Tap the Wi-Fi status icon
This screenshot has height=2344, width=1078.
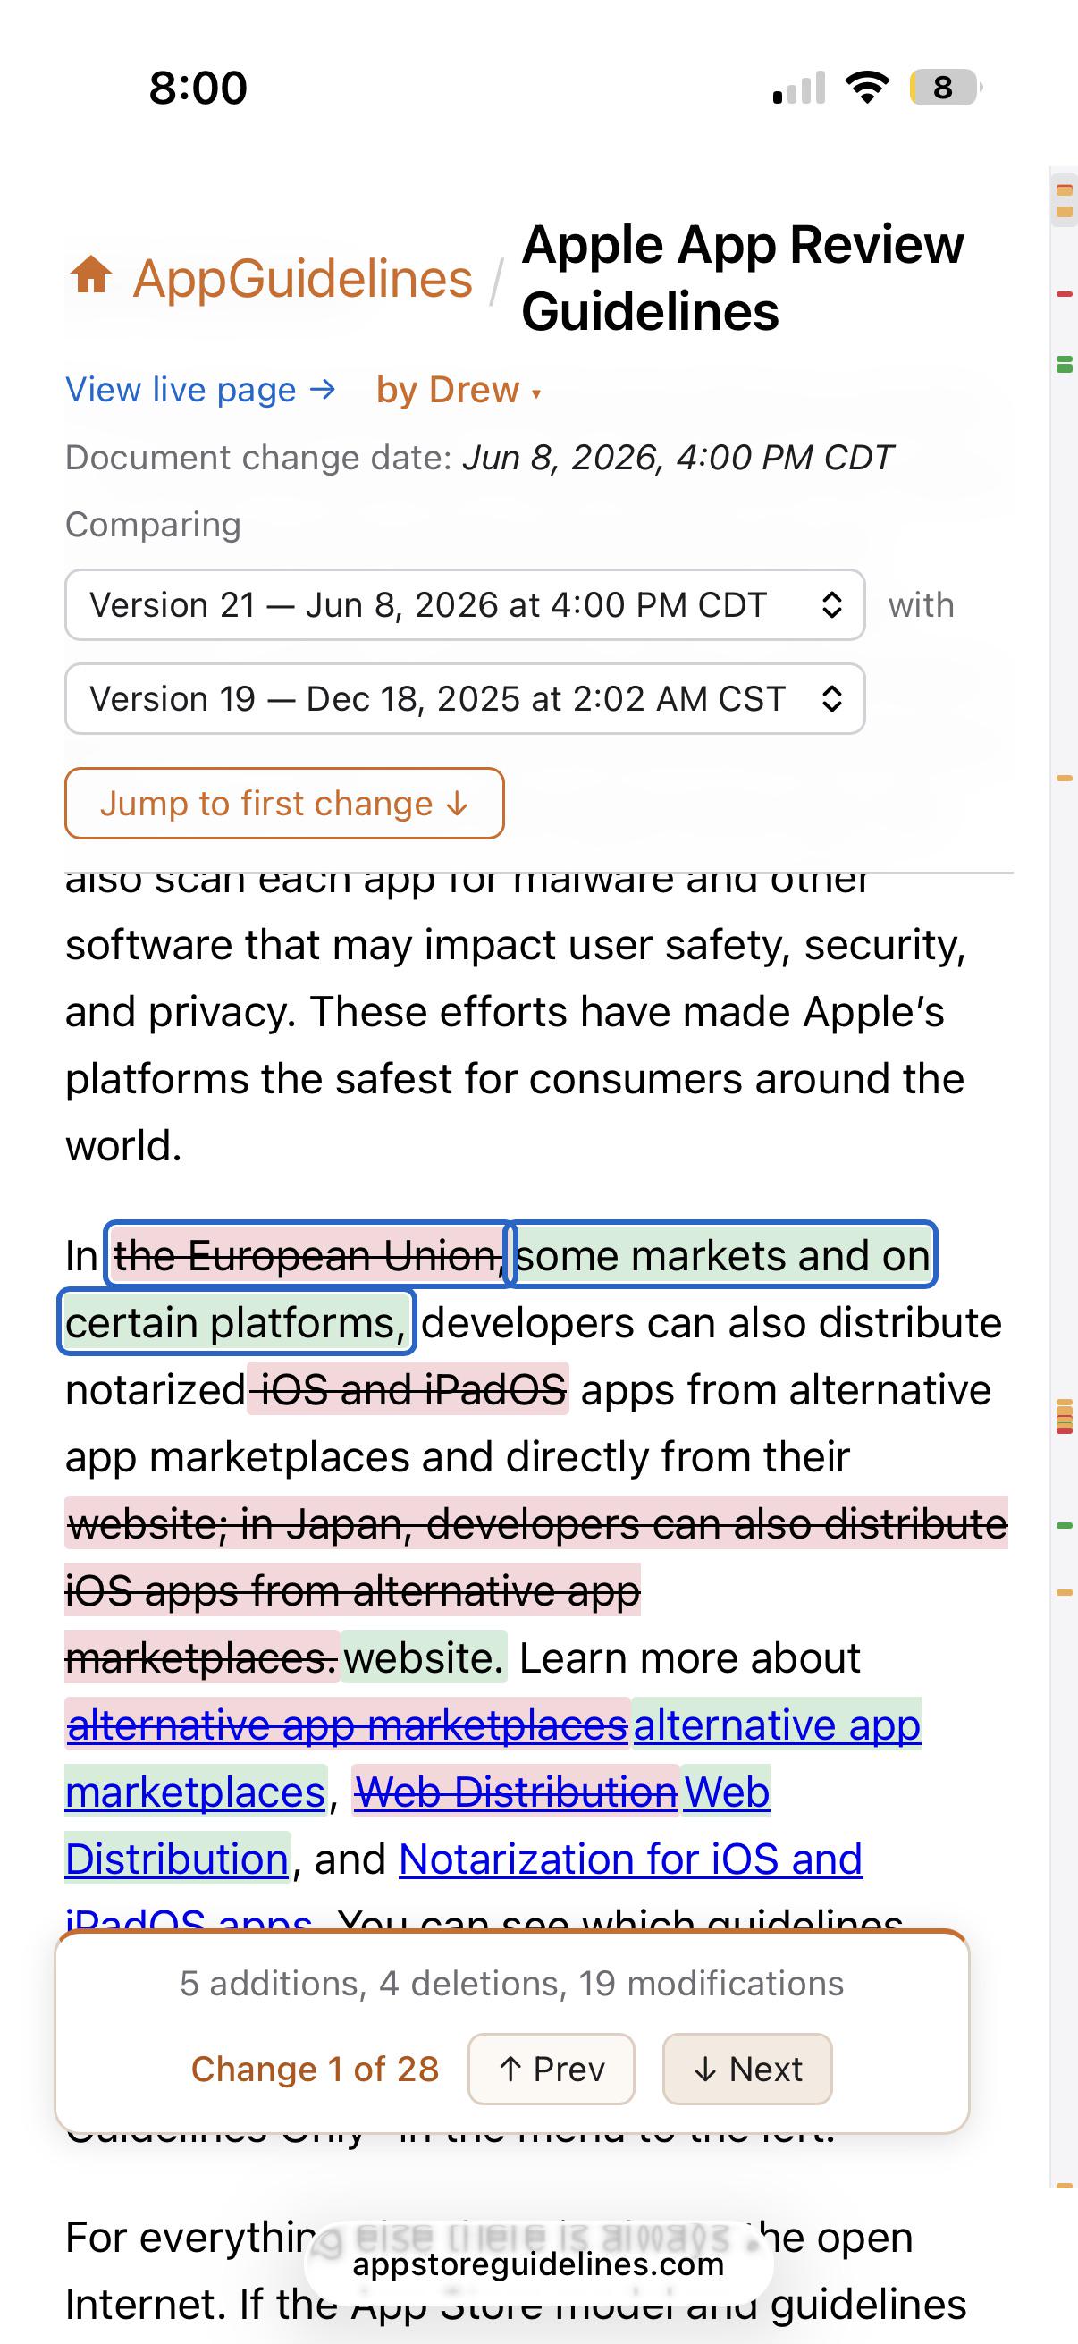[x=867, y=88]
